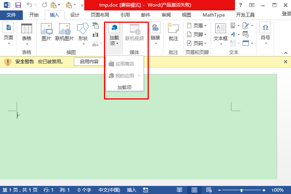Switch to Page Layout (页面布局) tab
291x194 pixels.
pyautogui.click(x=100, y=15)
